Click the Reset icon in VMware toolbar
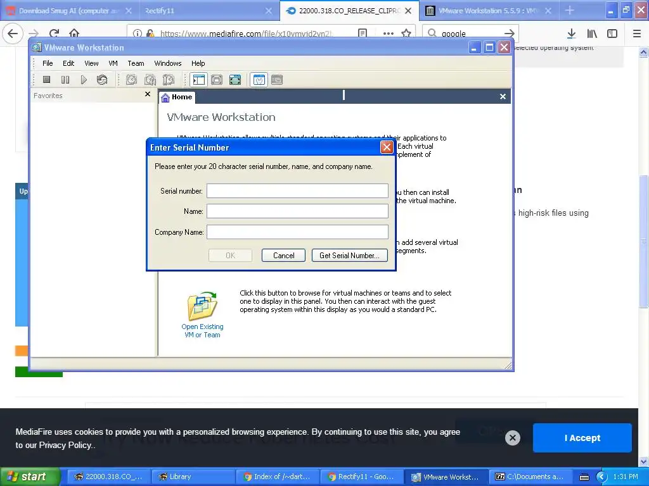The height and width of the screenshot is (486, 649). 102,79
